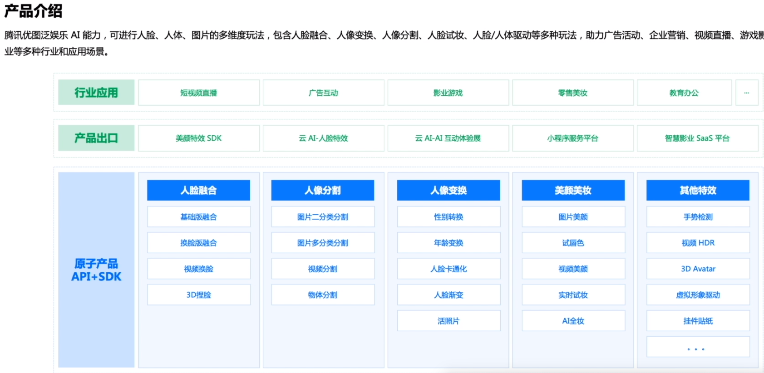Choose 视频 HDR feature
764x373 pixels.
[x=698, y=243]
